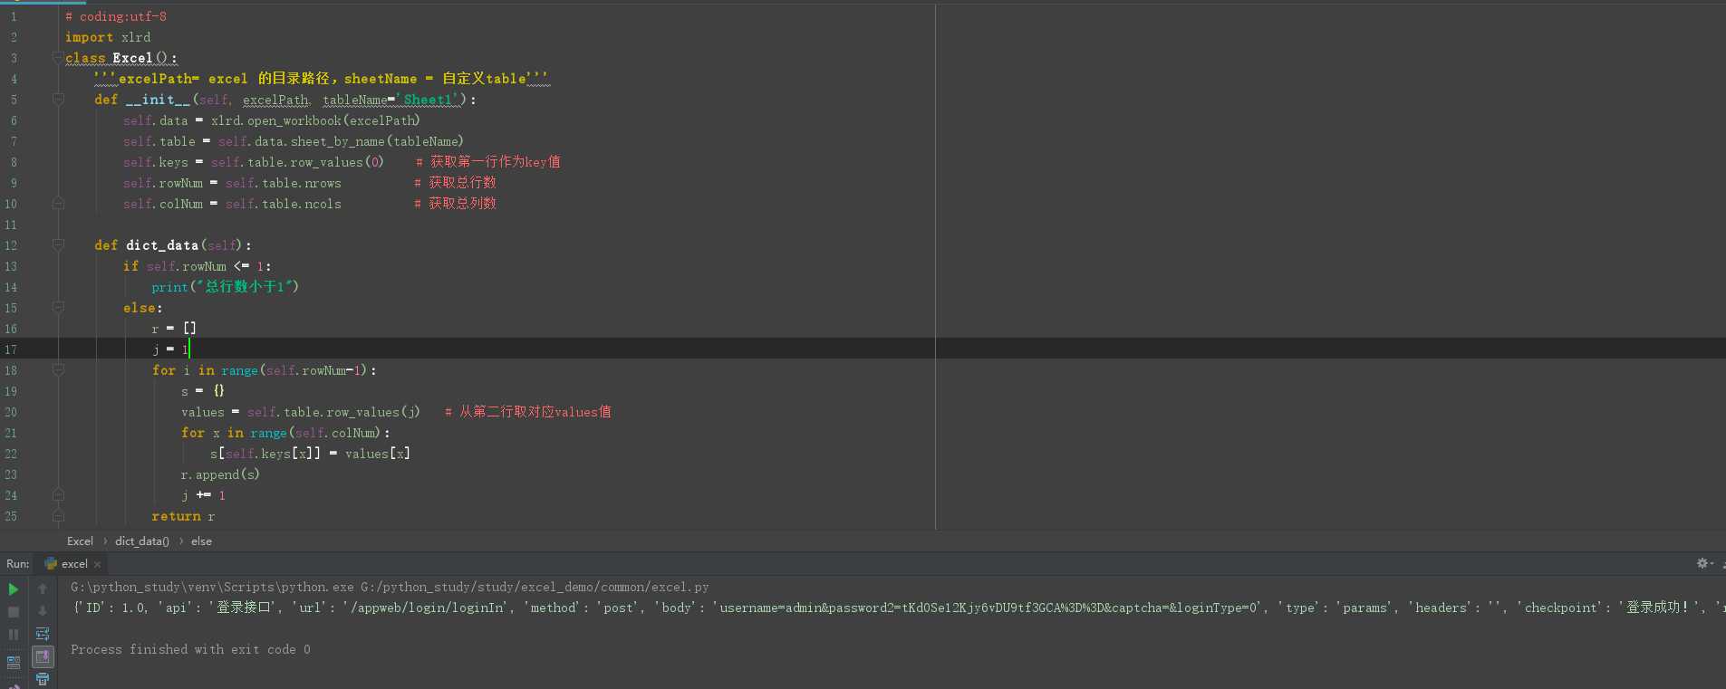Image resolution: width=1726 pixels, height=689 pixels.
Task: Click the else breadcrumb
Action: pyautogui.click(x=201, y=541)
